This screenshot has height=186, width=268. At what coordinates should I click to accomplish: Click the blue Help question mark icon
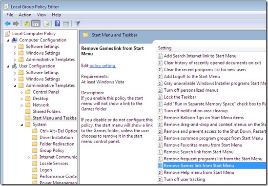pyautogui.click(x=58, y=23)
